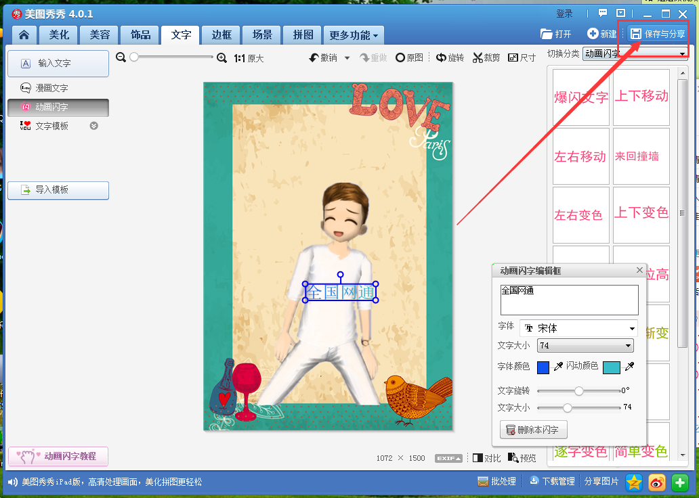Viewport: 699px width, 498px height.
Task: Click the 文字大小 slider handle
Action: [567, 407]
